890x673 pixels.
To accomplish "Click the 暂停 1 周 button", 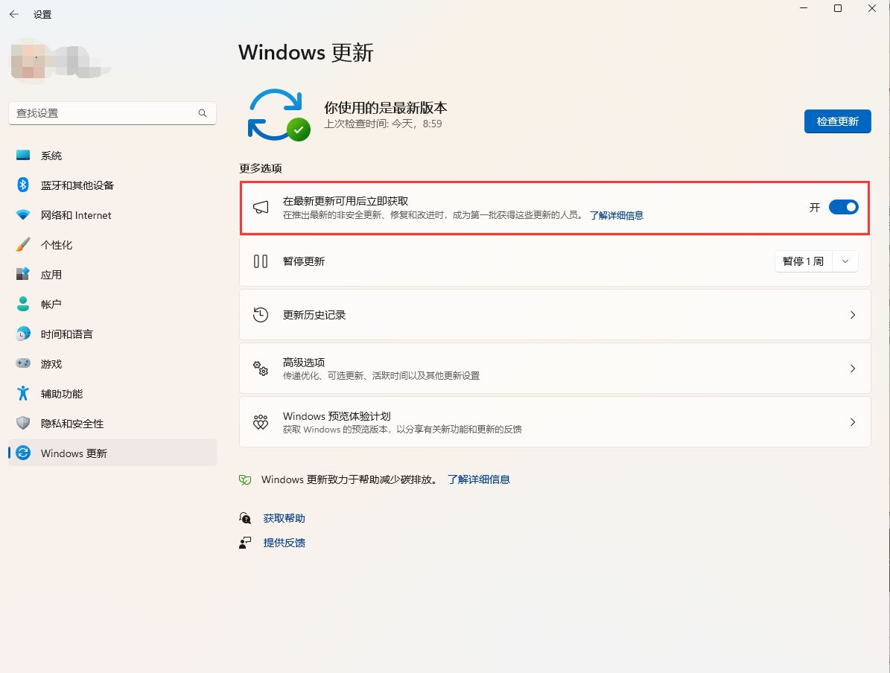I will point(803,261).
